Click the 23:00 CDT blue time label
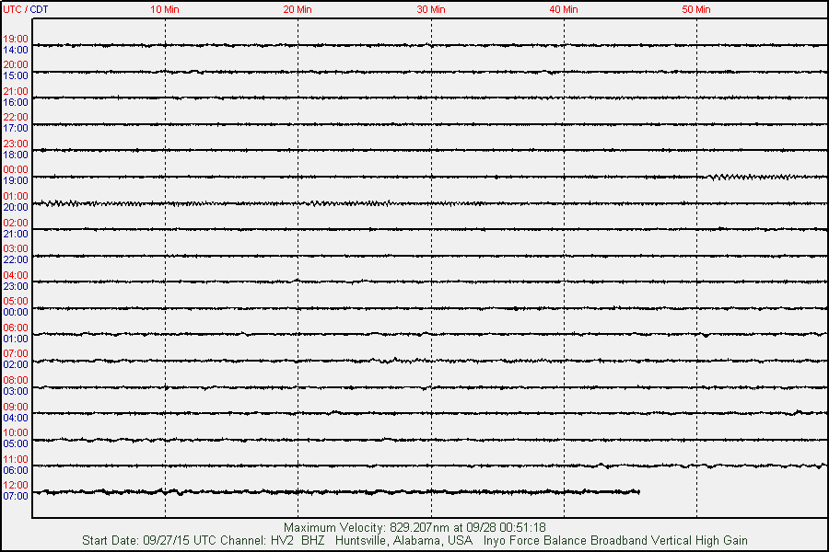Screen dimensions: 829x552 point(16,286)
